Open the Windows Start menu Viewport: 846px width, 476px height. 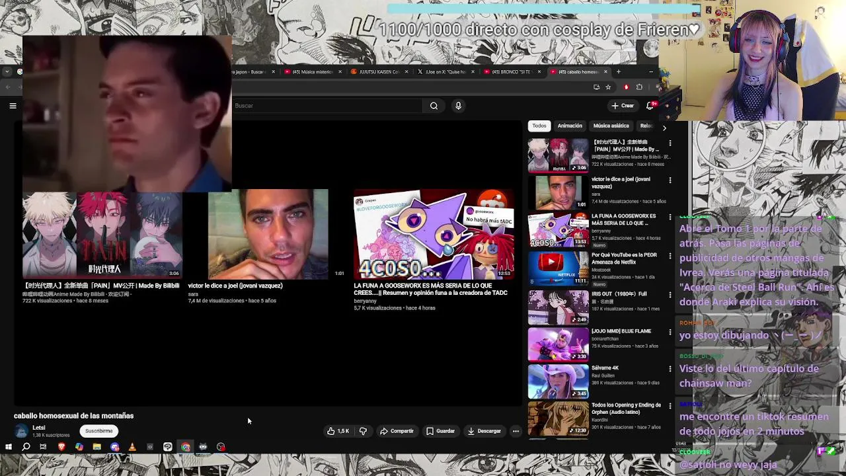pos(9,447)
